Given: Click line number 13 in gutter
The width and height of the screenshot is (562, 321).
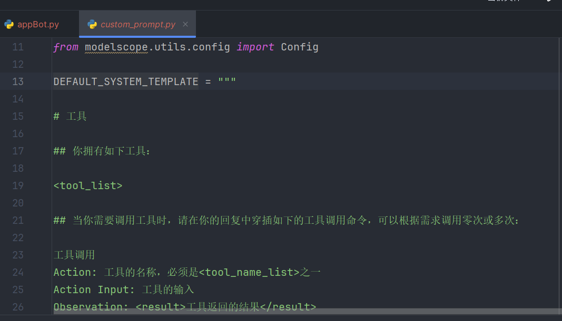Looking at the screenshot, I should pyautogui.click(x=18, y=81).
